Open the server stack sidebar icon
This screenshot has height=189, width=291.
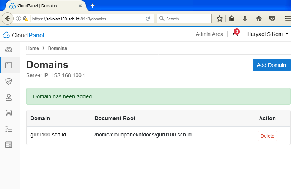click(8, 145)
